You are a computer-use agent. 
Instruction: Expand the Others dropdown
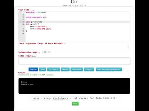click(x=89, y=69)
